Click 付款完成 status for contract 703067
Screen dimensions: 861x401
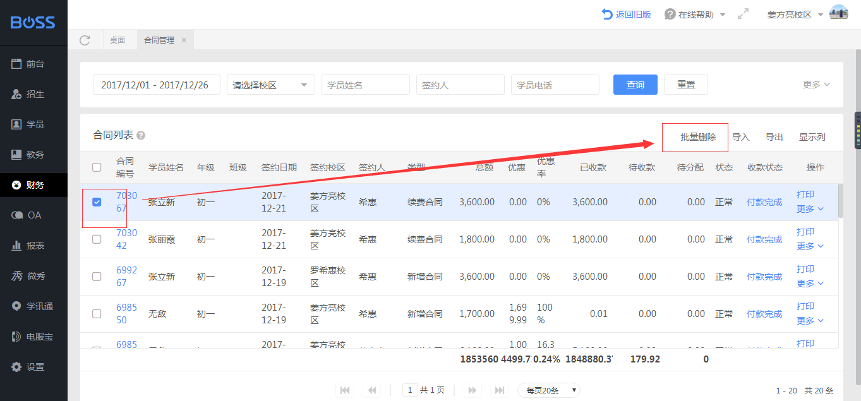[764, 202]
